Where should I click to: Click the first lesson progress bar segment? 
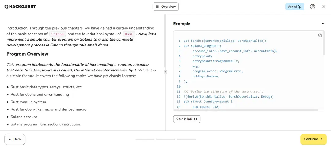[x=145, y=139]
